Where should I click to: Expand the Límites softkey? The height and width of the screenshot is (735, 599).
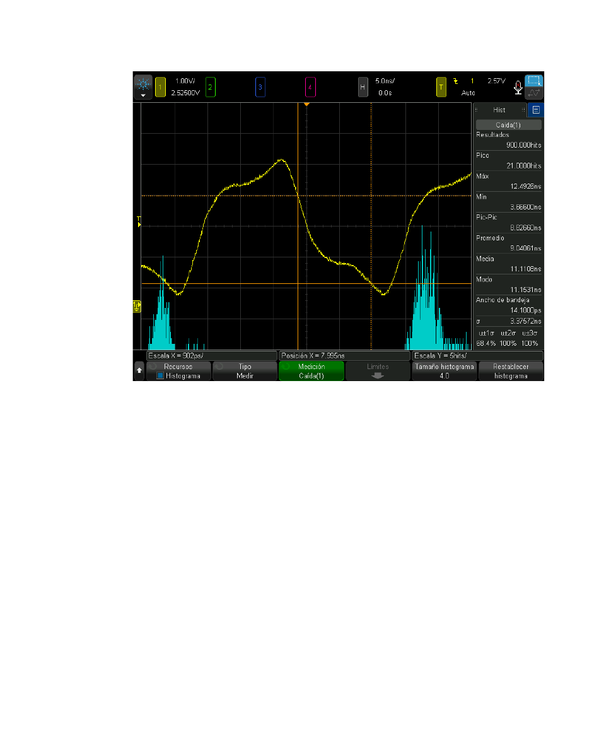(378, 370)
